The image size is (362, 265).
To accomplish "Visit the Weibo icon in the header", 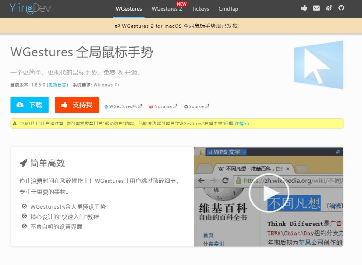I will [329, 8].
